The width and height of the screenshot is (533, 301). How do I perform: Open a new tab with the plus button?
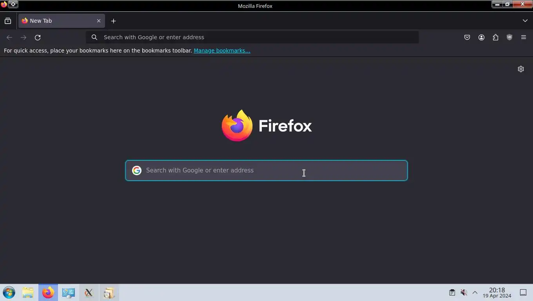(x=113, y=21)
